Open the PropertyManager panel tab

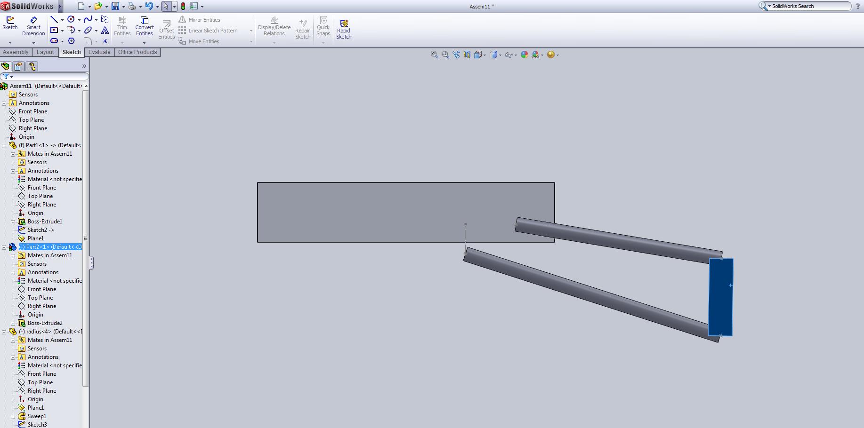pos(18,66)
